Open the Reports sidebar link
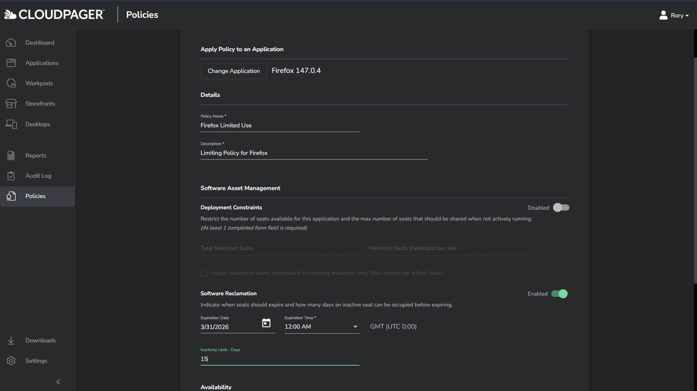 pos(37,156)
